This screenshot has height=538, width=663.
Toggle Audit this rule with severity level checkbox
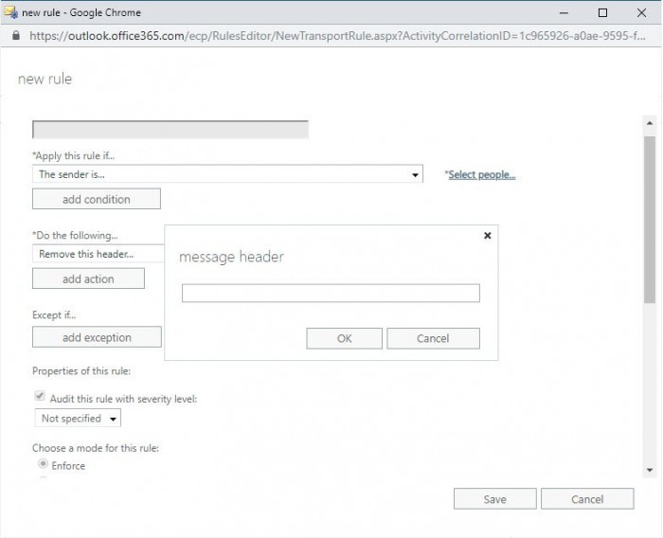click(40, 399)
